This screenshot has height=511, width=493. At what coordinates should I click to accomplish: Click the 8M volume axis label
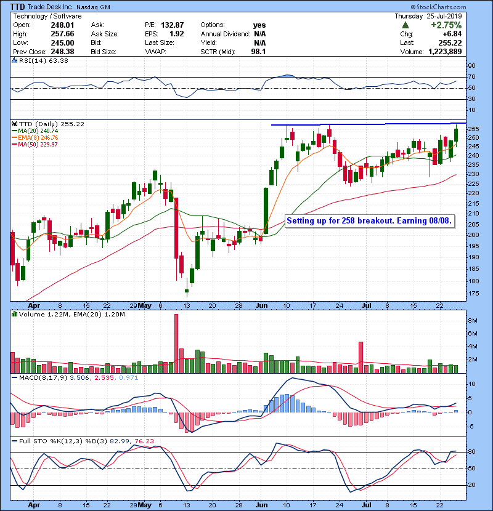click(473, 321)
